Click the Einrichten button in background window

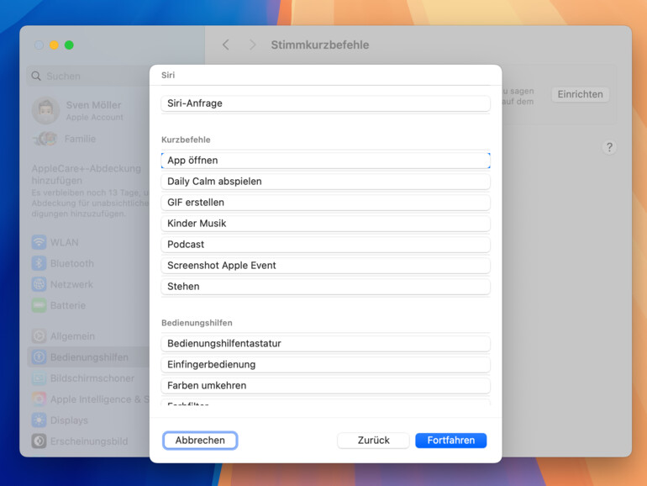[580, 94]
